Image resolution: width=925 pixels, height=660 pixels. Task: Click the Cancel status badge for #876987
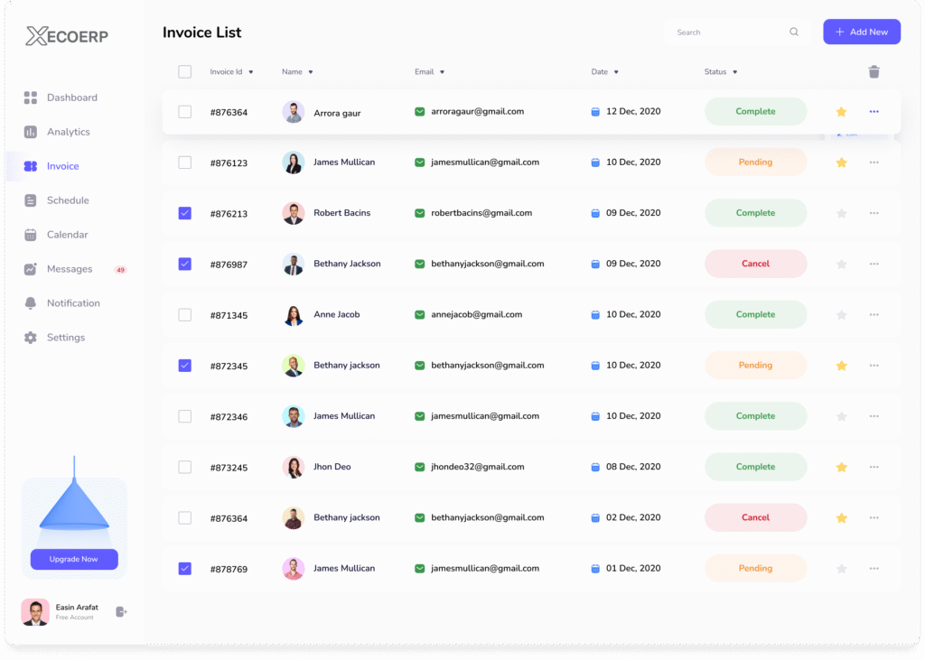755,265
